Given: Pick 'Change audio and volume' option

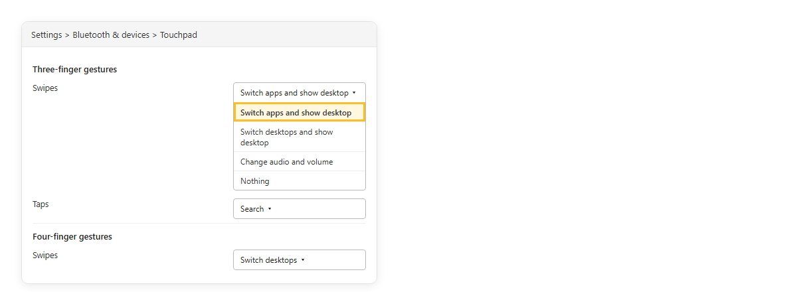Looking at the screenshot, I should [x=300, y=162].
